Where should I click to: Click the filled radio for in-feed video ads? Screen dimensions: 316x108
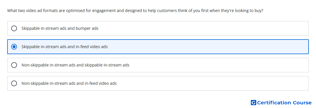click(14, 47)
